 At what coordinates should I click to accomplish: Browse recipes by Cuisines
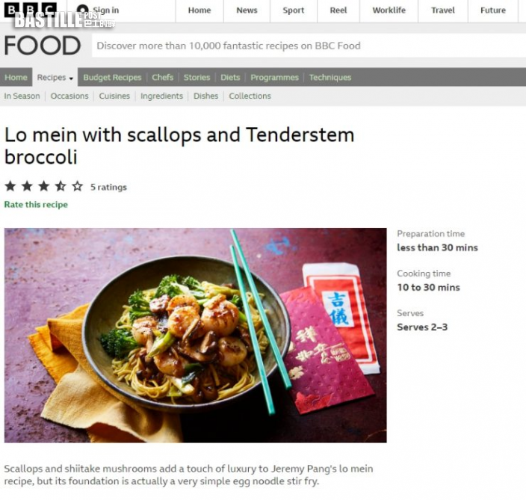point(114,96)
